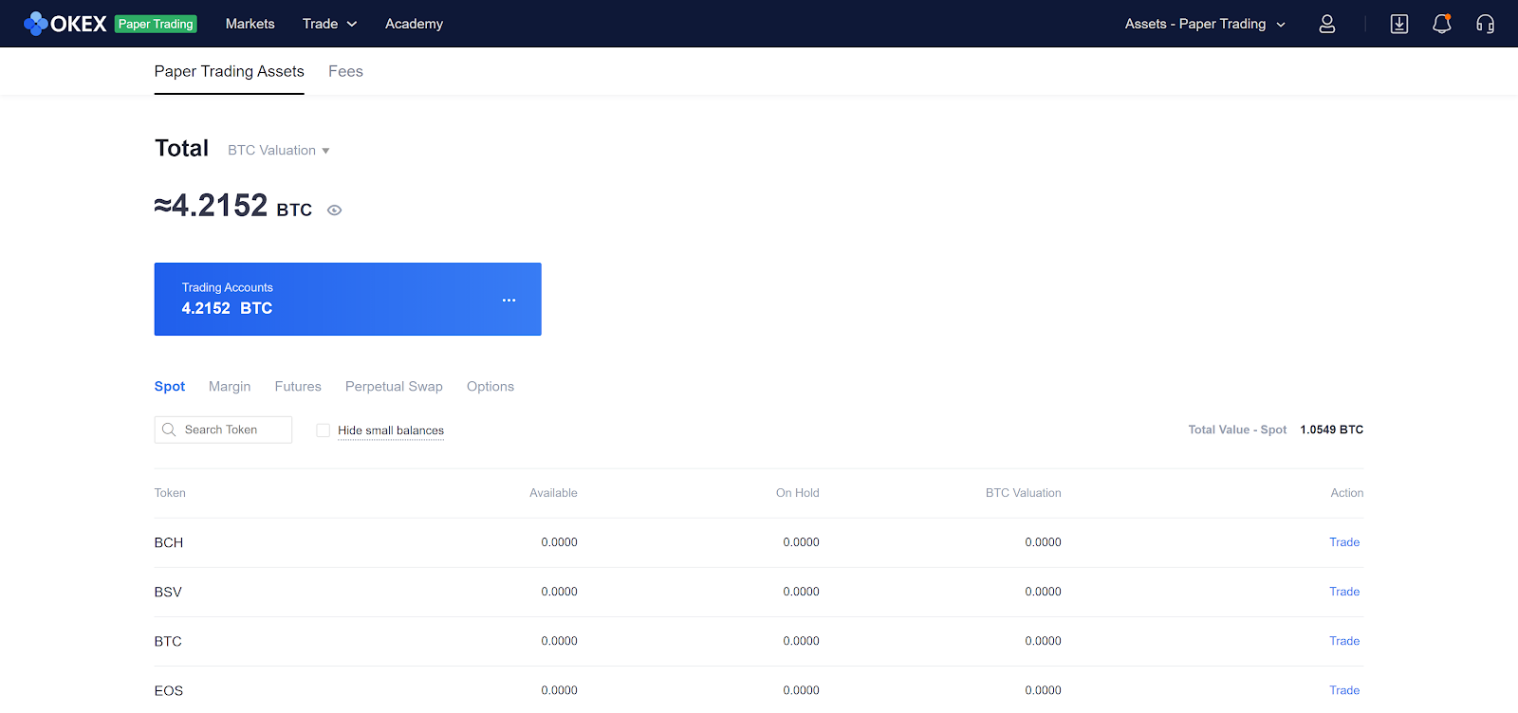Open the notifications bell
The width and height of the screenshot is (1518, 713).
[1441, 24]
